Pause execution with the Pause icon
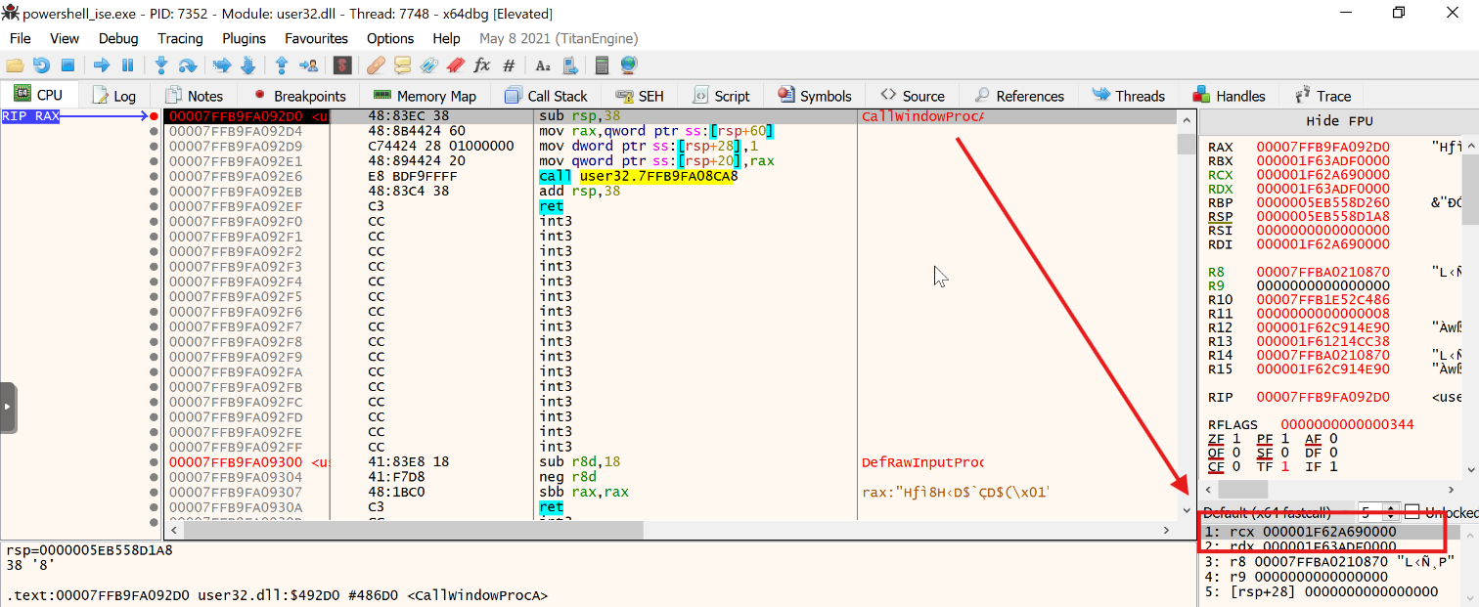 [127, 65]
